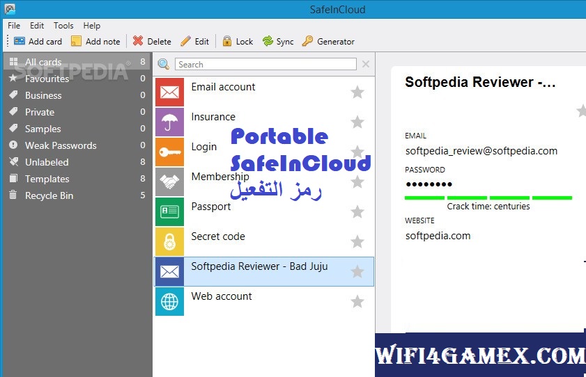
Task: Toggle favourite star on Membership card
Action: tap(357, 182)
